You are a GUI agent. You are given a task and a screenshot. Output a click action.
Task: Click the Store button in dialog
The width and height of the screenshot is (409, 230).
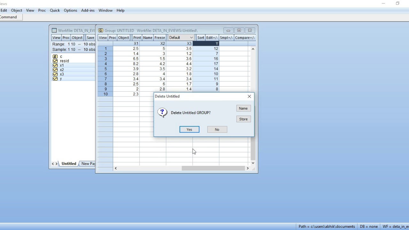coord(243,119)
